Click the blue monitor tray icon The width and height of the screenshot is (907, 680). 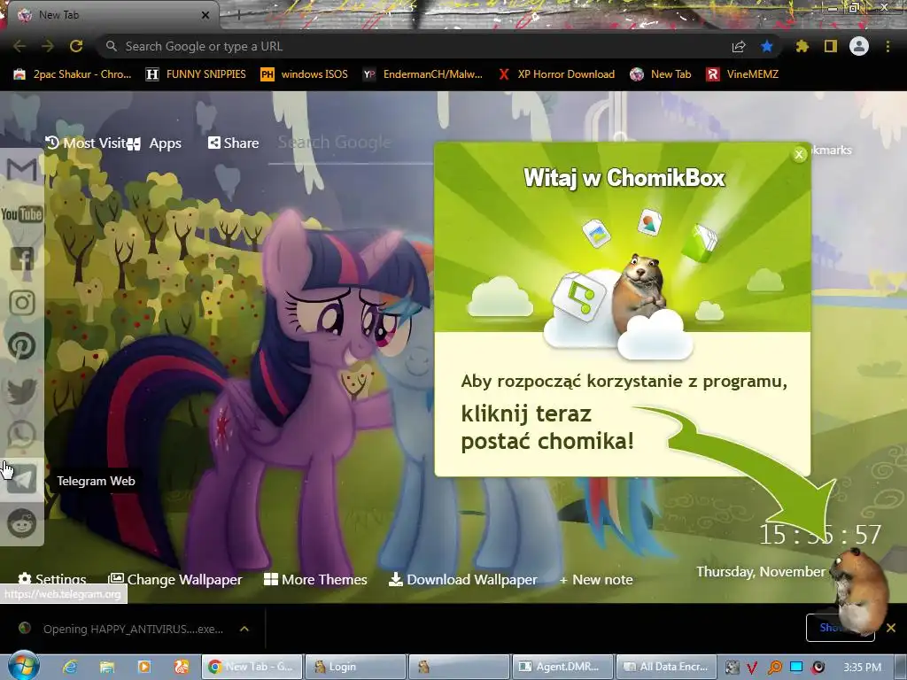coord(796,667)
